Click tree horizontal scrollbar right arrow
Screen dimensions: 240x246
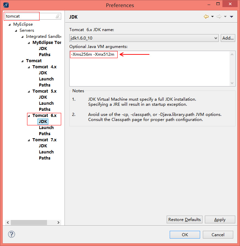point(58,222)
